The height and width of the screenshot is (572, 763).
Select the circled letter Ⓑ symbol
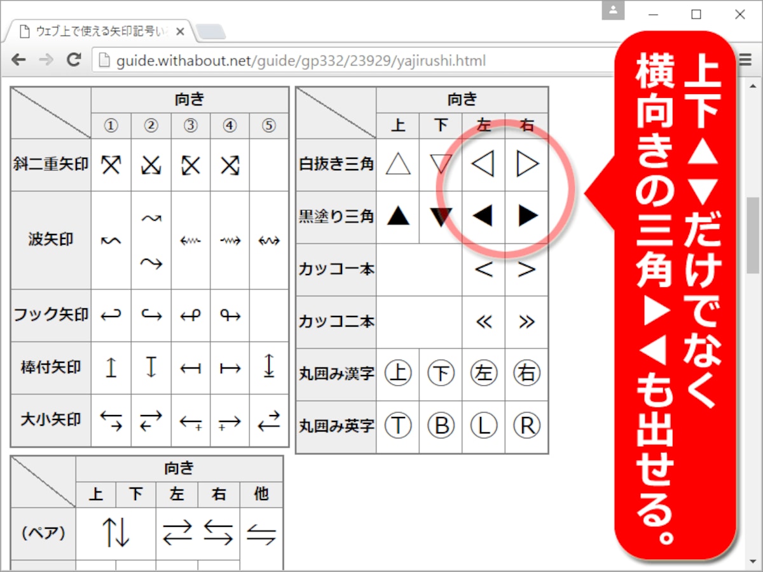(x=441, y=426)
